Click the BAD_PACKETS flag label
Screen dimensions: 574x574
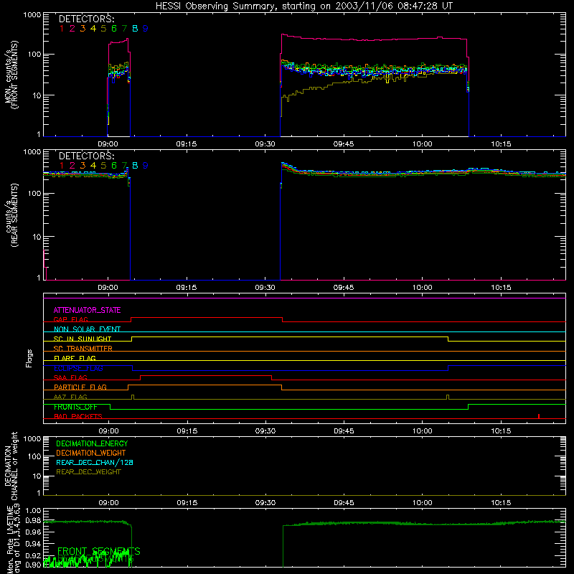[78, 417]
